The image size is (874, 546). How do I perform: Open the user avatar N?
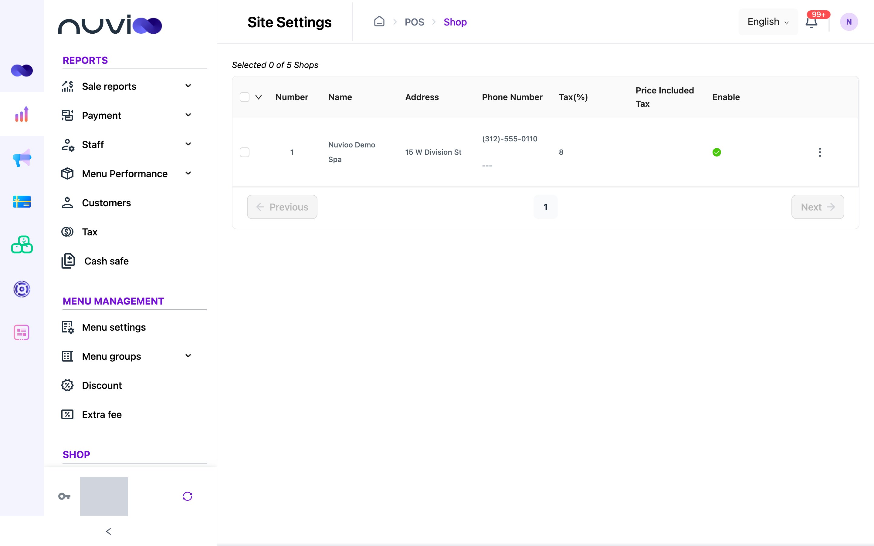[849, 22]
